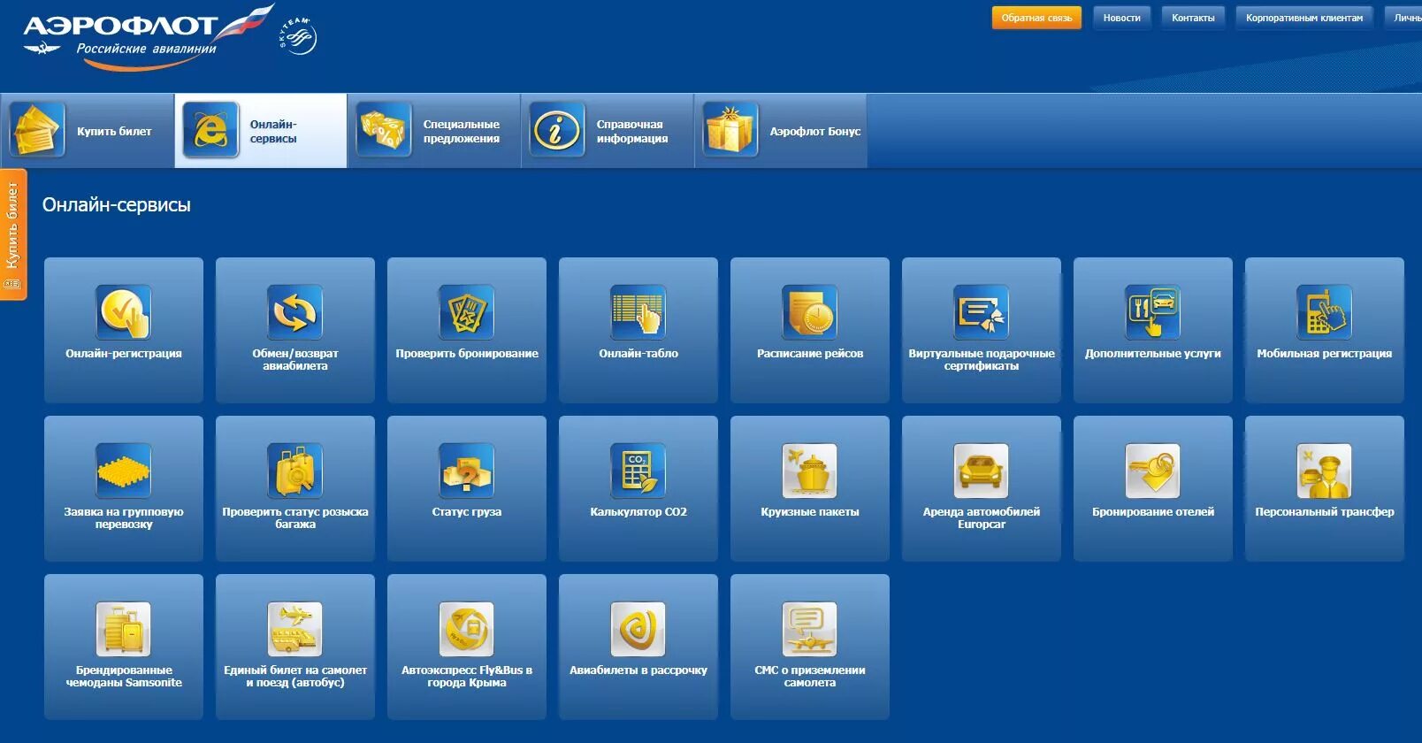This screenshot has height=743, width=1422.
Task: Click the Круизные пакеты ship icon
Action: coord(810,471)
